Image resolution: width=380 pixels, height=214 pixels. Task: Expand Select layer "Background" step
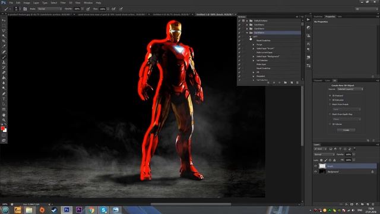[254, 56]
